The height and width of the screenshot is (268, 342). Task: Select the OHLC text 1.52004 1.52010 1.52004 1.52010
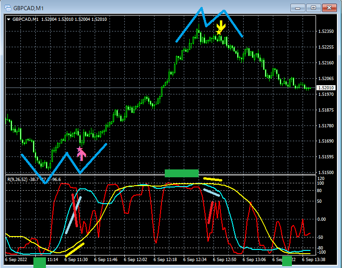point(74,19)
